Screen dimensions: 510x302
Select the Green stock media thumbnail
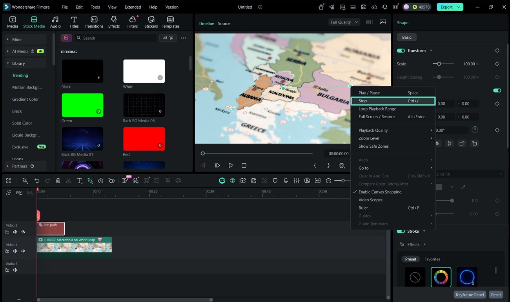tap(82, 105)
